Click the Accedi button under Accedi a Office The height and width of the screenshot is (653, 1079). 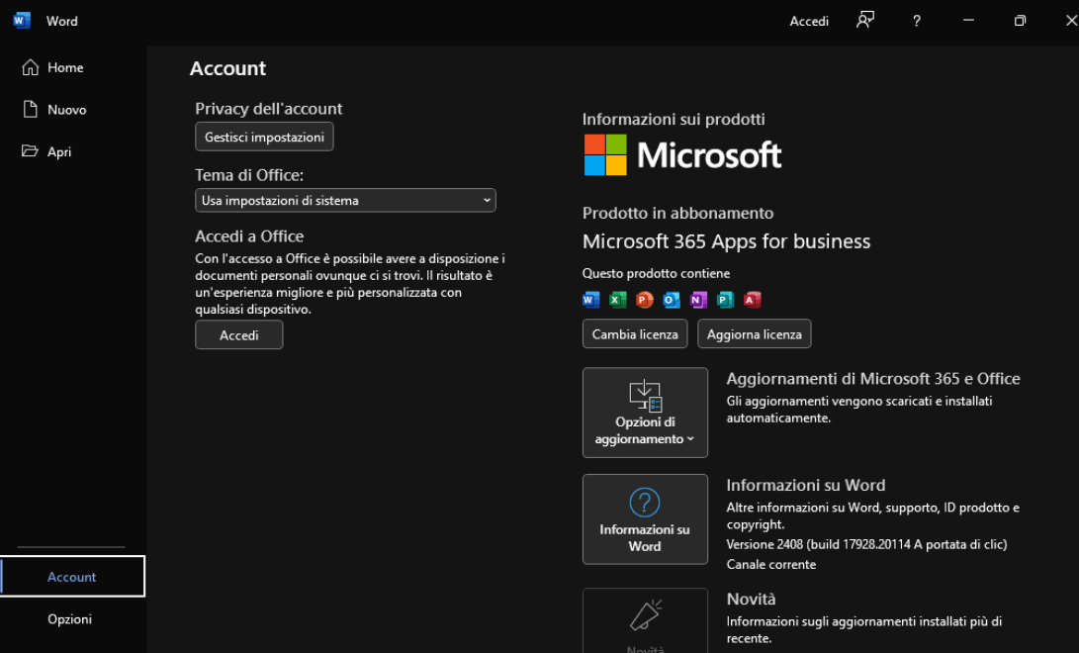238,335
